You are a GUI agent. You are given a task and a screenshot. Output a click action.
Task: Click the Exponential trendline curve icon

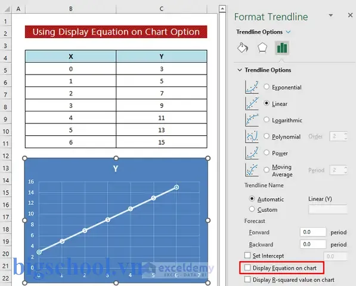coord(252,87)
